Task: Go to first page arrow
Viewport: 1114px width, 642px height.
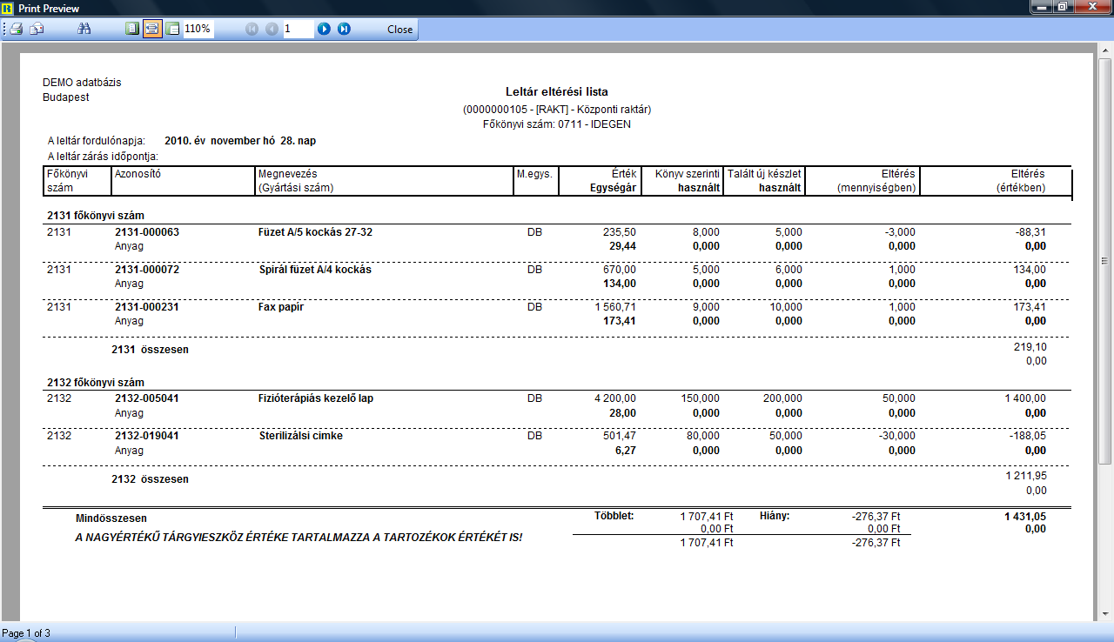Action: click(252, 29)
